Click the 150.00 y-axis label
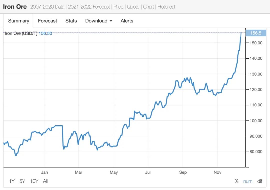 (256, 43)
